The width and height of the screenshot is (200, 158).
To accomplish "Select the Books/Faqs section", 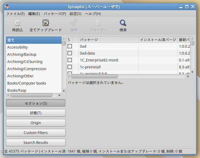I will tap(34, 90).
